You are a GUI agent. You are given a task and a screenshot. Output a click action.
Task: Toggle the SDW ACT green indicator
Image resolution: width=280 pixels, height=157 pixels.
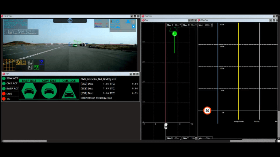4,78
